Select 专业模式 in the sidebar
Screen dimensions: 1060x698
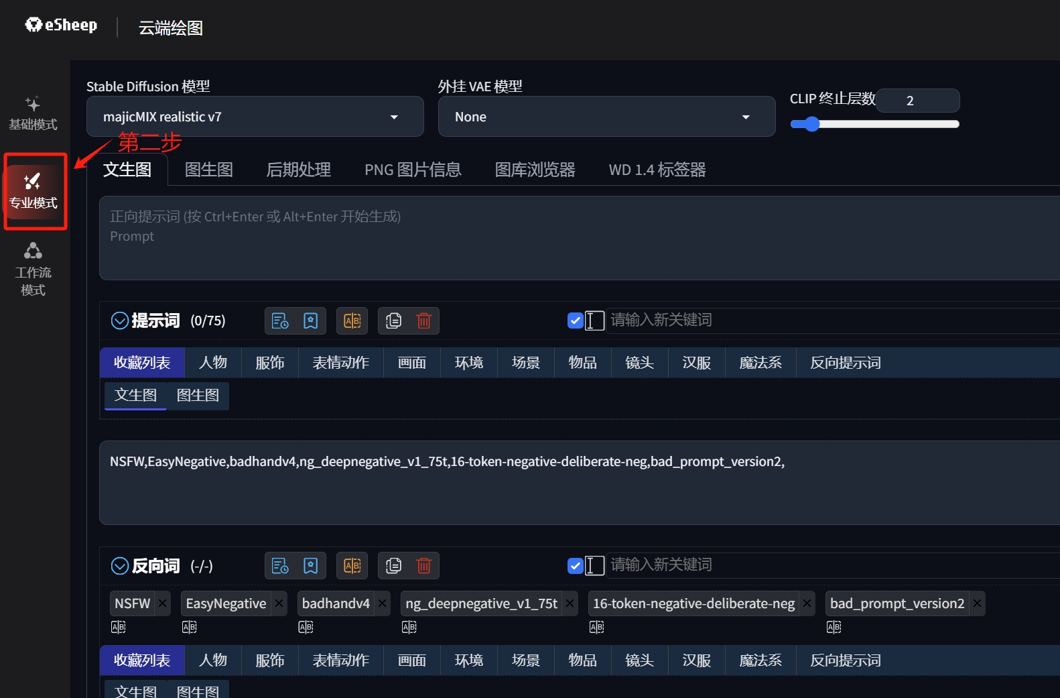(34, 190)
